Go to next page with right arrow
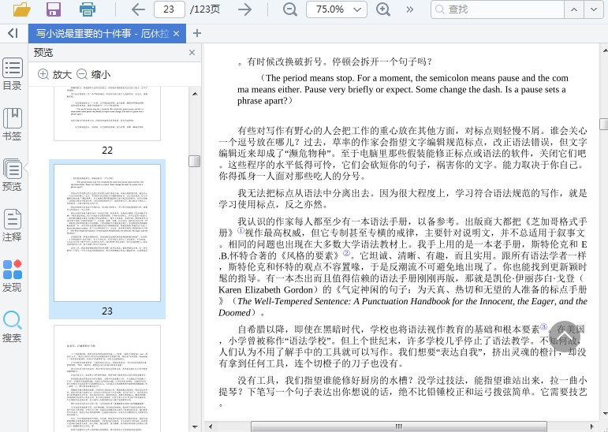The height and width of the screenshot is (432, 608). (x=245, y=9)
